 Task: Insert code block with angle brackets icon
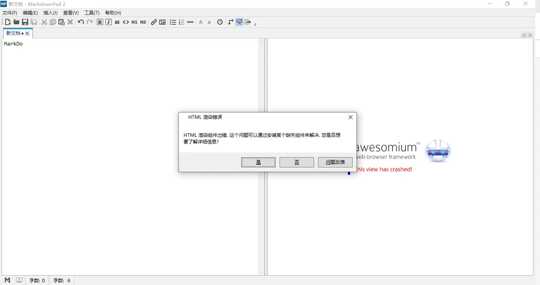coord(126,22)
